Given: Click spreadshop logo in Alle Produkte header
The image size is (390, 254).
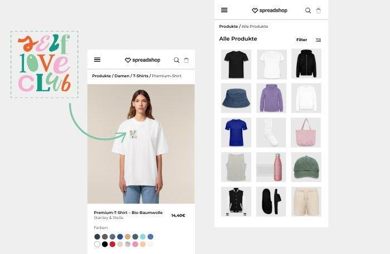Looking at the screenshot, I should click(270, 11).
